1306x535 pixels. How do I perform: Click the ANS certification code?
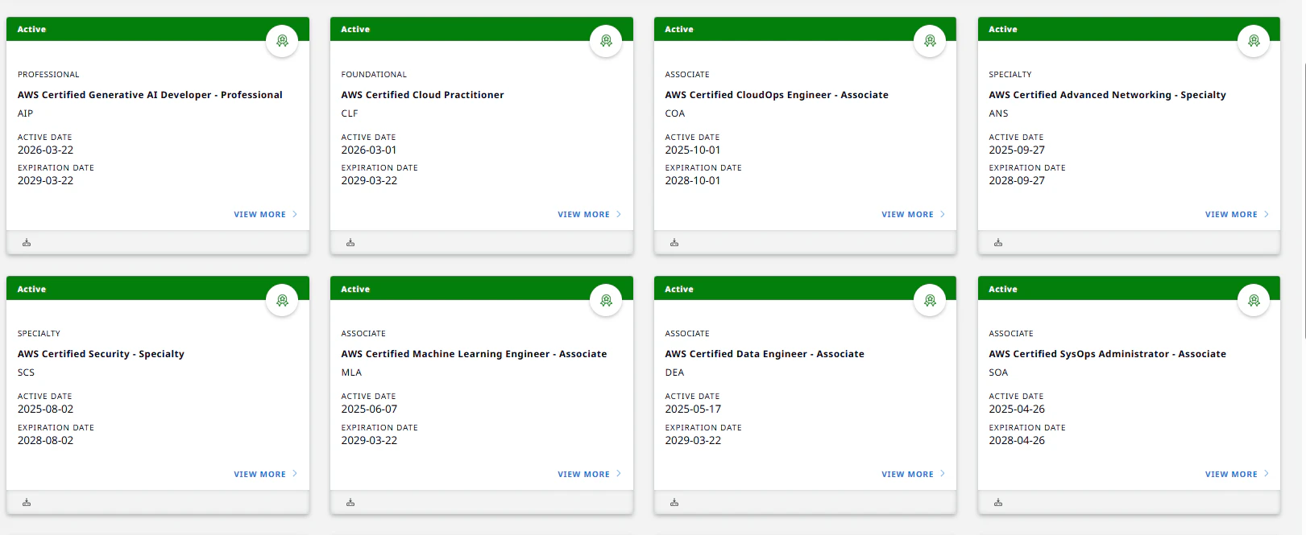(x=998, y=113)
